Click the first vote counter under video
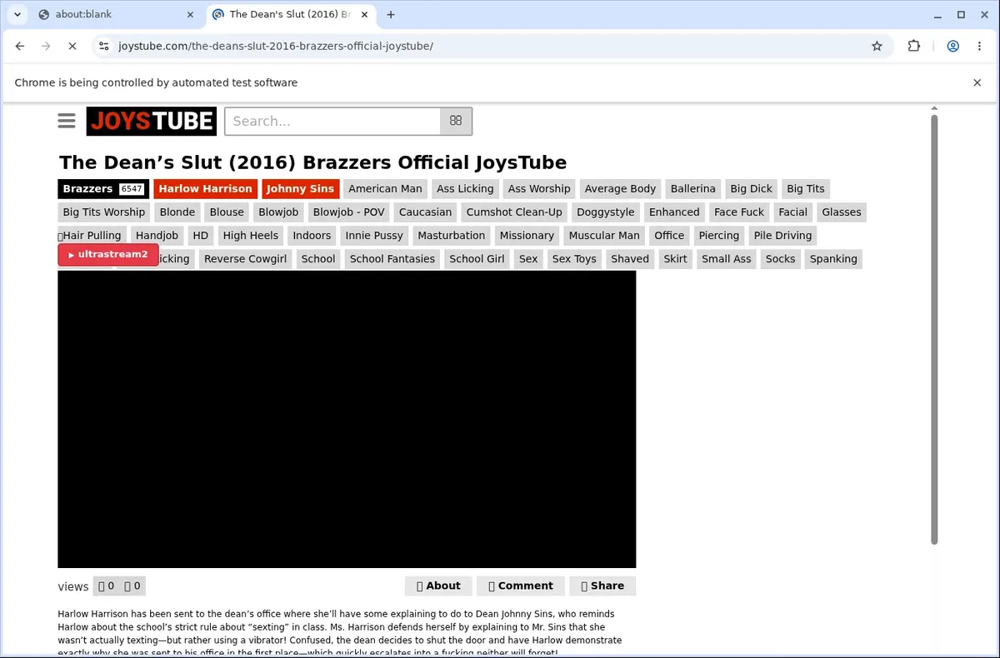Viewport: 1000px width, 658px height. tap(107, 586)
